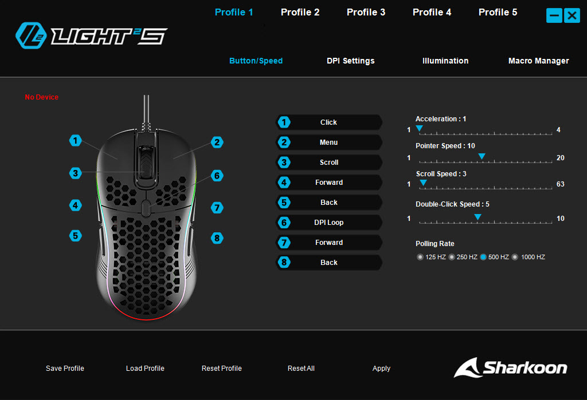Click the Apply button
Screen dimensions: 587x400
click(x=381, y=368)
